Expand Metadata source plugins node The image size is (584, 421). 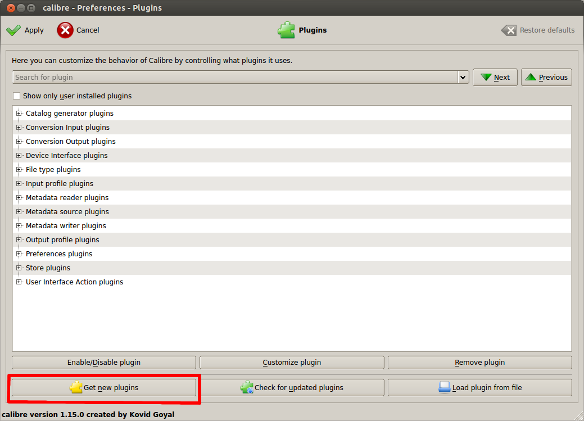point(19,211)
